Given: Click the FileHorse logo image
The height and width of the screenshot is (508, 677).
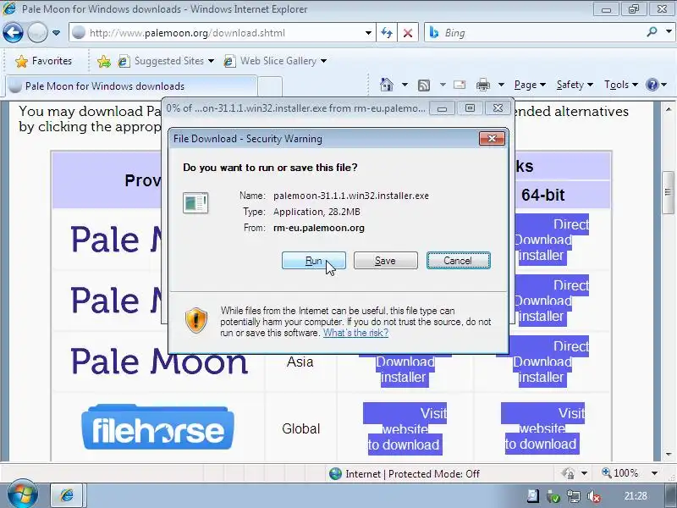Looking at the screenshot, I should point(158,428).
